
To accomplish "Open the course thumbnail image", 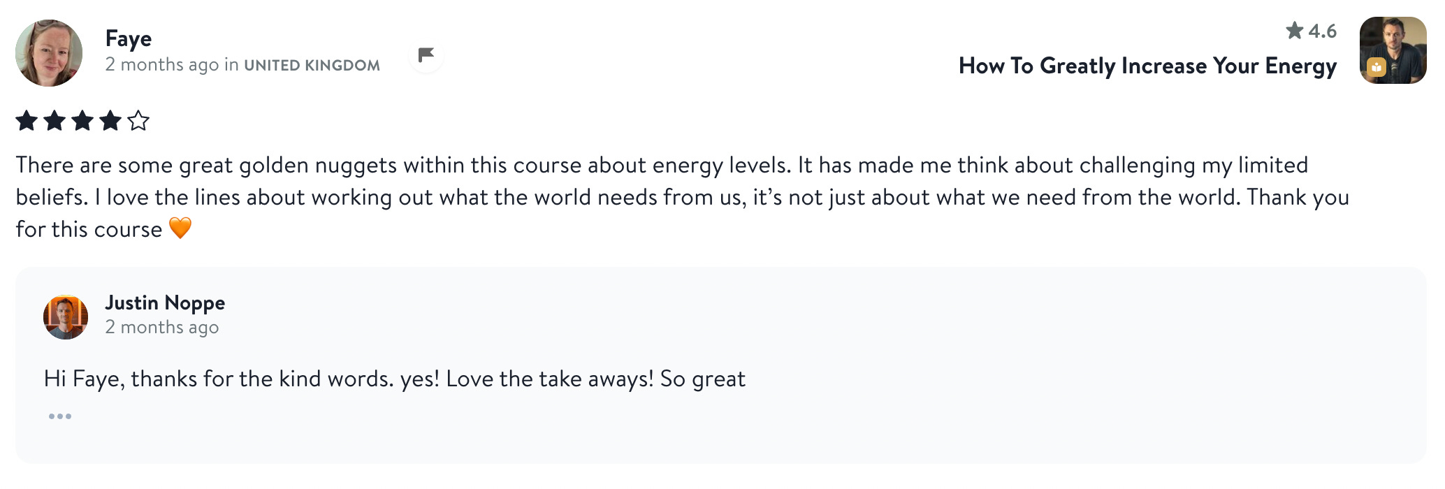I will 1393,50.
